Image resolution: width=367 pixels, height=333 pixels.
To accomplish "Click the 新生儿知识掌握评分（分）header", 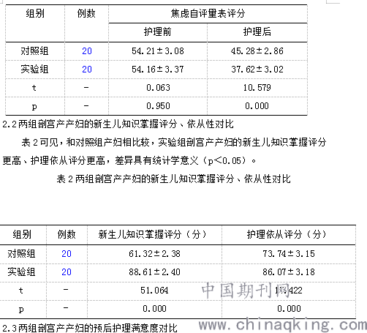I will click(152, 235).
